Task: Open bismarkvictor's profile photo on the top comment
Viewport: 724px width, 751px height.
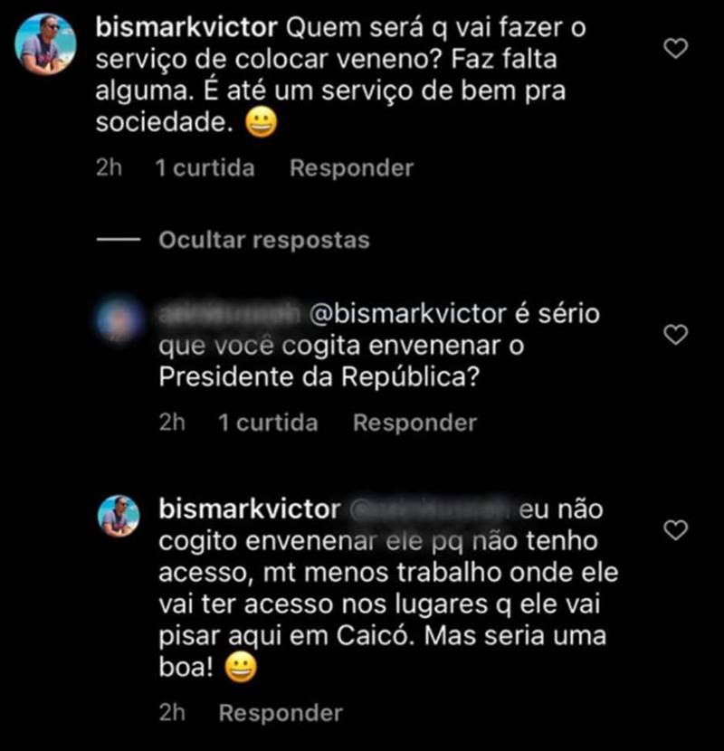Action: click(x=45, y=44)
